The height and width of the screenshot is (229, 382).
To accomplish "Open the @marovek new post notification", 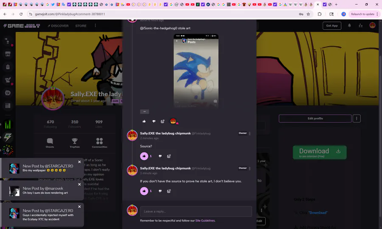I will 42,190.
